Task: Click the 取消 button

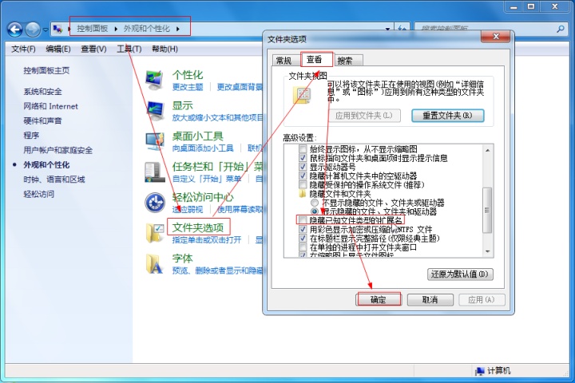Action: (x=430, y=299)
